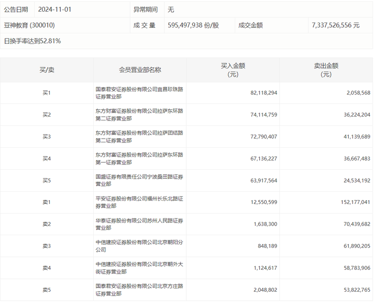The image size is (375, 303).
Task: Click 华泰证券苏州人民路证券营业部 name
Action: click(139, 224)
